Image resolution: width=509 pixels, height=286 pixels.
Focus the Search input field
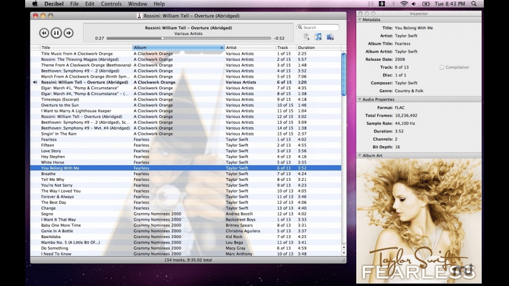click(x=318, y=27)
